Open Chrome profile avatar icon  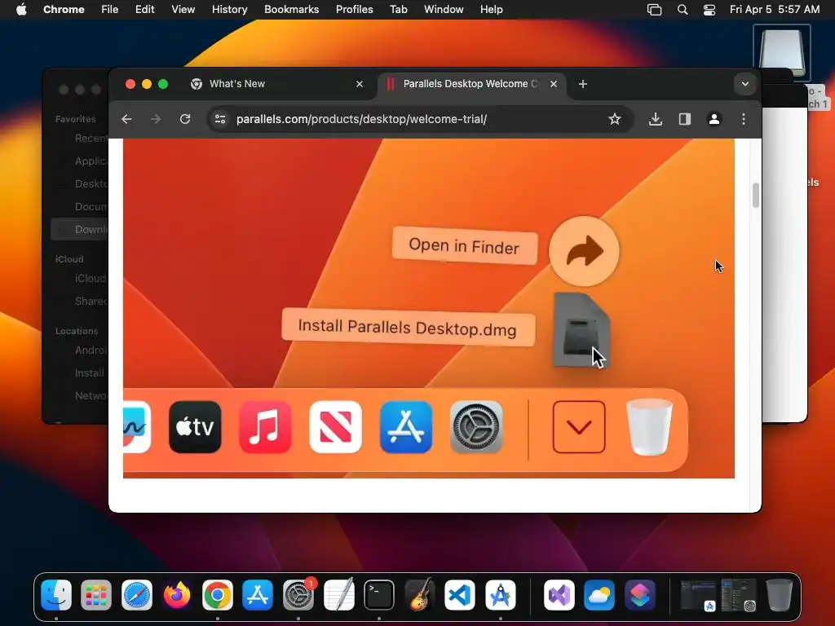point(714,119)
